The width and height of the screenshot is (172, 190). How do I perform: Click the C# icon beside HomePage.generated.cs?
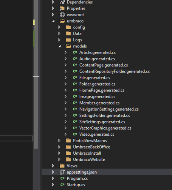(x=75, y=90)
